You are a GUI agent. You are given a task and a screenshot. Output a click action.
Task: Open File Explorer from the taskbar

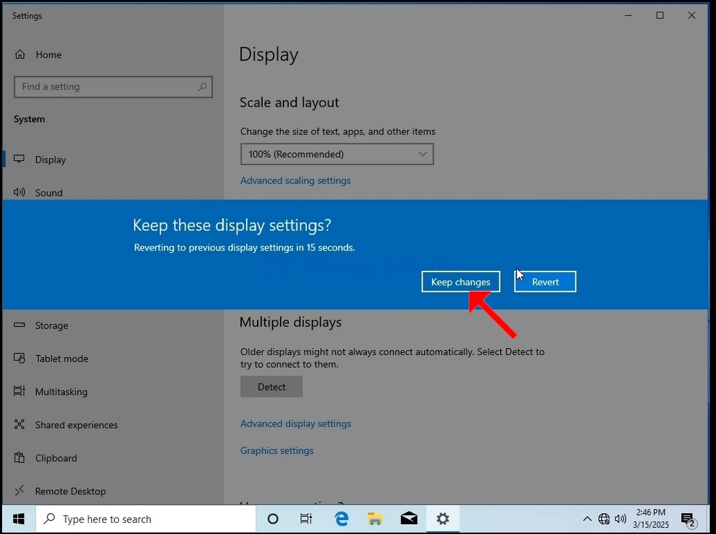[375, 519]
